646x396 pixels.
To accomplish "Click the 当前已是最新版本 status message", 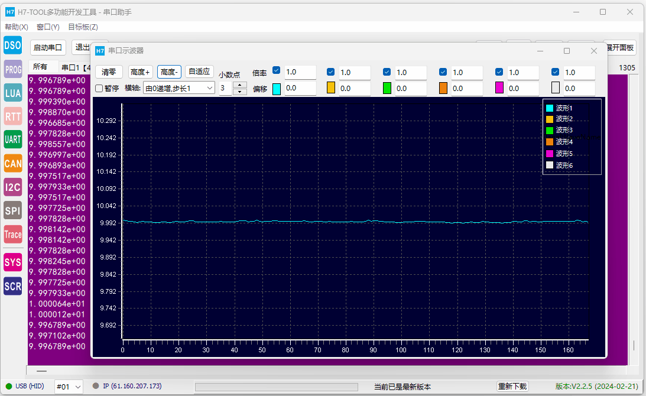I will 402,387.
